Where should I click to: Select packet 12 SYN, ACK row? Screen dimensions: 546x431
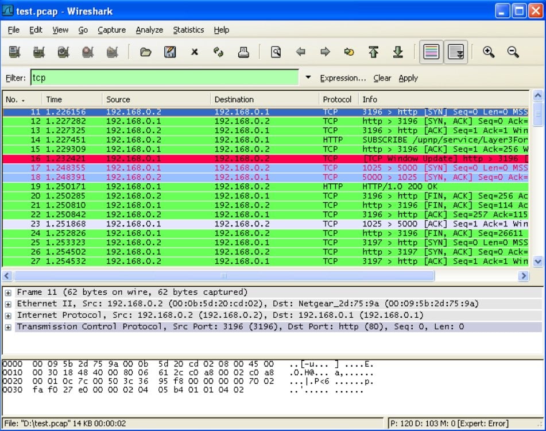click(266, 121)
